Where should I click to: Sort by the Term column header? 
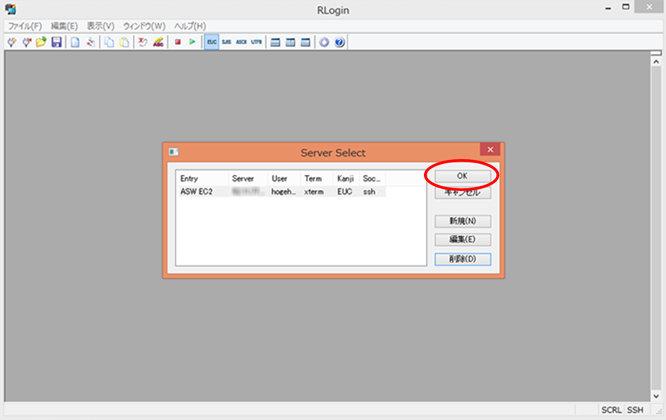coord(317,179)
